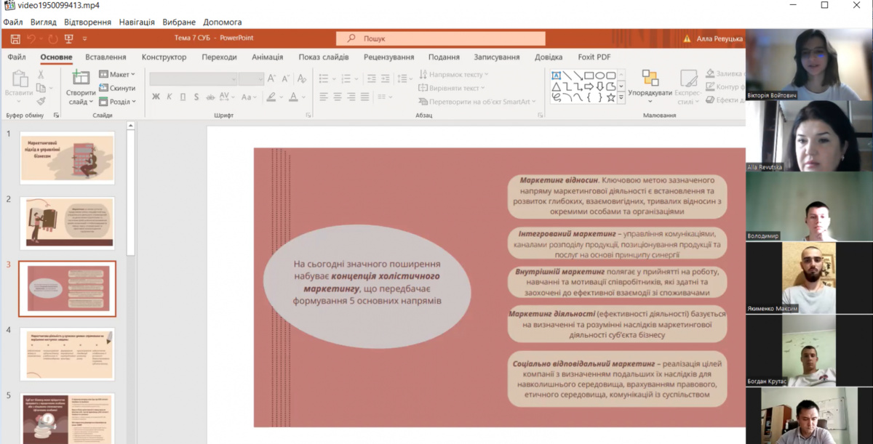Switch to the Анімація ribbon tab
873x444 pixels.
coord(268,57)
